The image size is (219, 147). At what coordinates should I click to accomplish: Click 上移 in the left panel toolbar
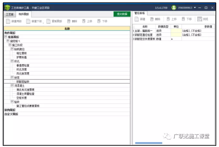87,21
